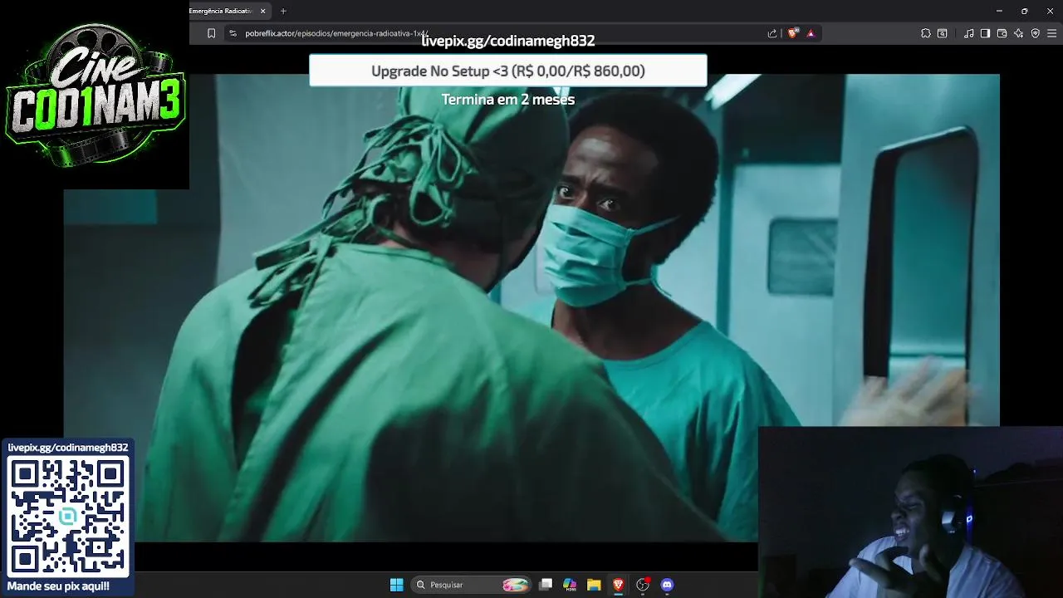
Task: Open OBS Studio from taskbar
Action: (x=643, y=585)
